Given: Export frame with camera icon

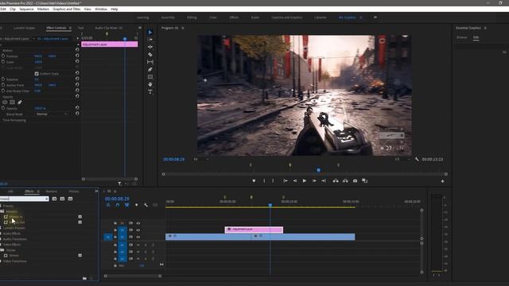Looking at the screenshot, I should (356, 181).
